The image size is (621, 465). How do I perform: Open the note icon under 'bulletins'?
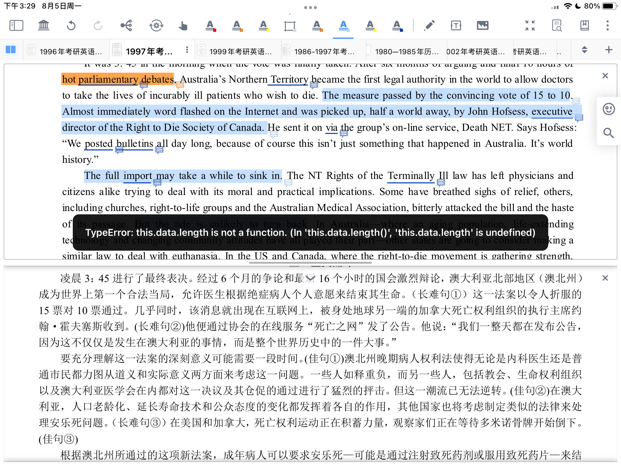pos(159,150)
